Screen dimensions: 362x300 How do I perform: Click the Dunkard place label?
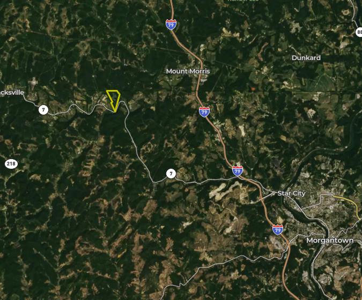[306, 58]
